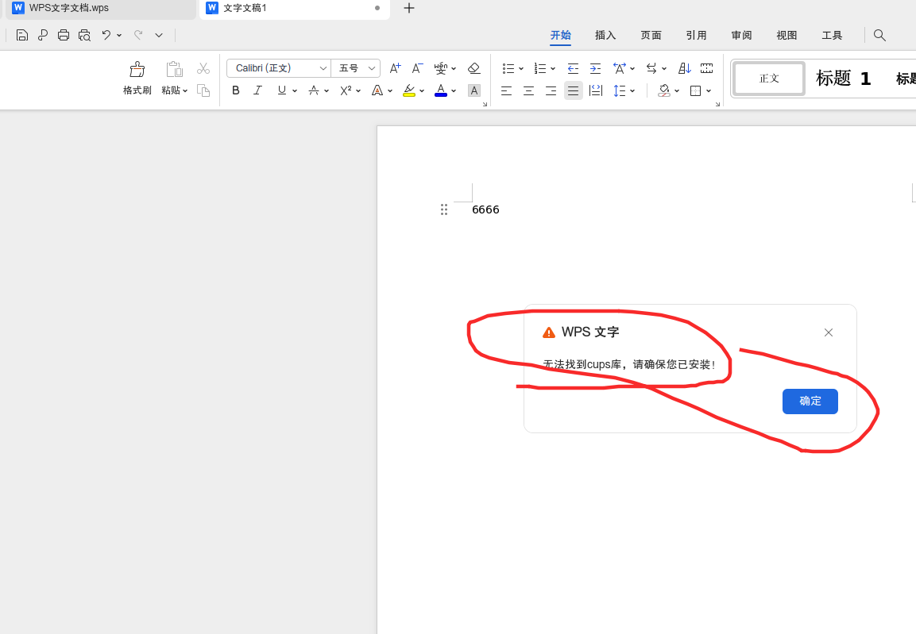Click 确定 in the WPS dialog

pyautogui.click(x=810, y=402)
